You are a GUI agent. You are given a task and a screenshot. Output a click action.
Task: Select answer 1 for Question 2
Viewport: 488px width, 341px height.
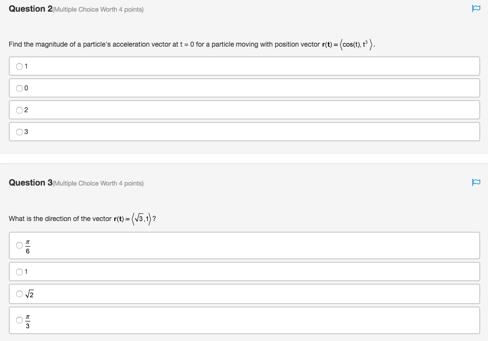click(19, 67)
